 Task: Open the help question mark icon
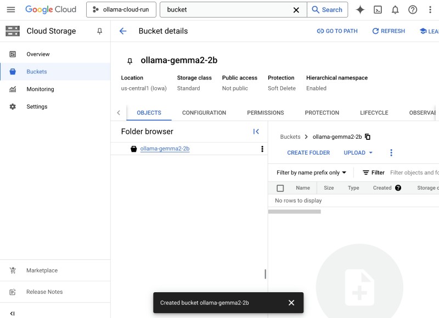[413, 10]
